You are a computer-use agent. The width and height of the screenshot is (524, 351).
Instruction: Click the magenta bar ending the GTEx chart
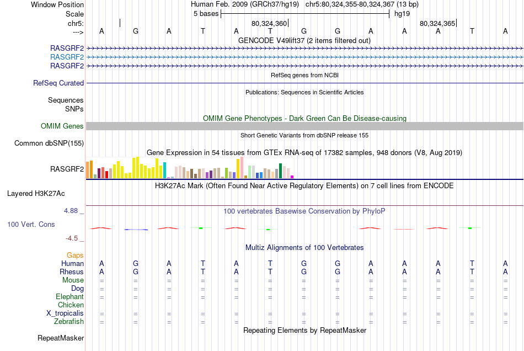(292, 177)
